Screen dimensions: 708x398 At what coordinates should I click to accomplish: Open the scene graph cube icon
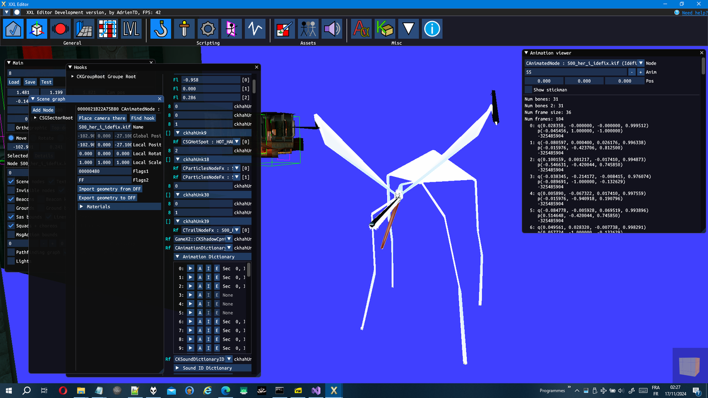click(37, 29)
